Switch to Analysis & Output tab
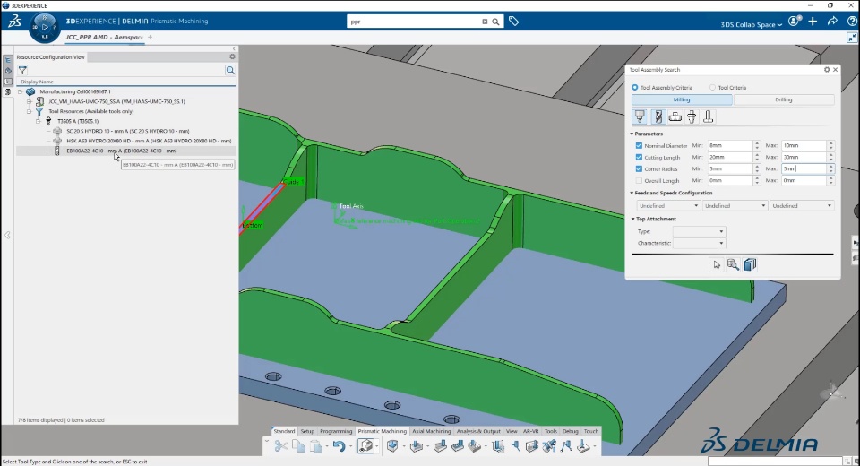Image resolution: width=860 pixels, height=466 pixels. pyautogui.click(x=478, y=431)
